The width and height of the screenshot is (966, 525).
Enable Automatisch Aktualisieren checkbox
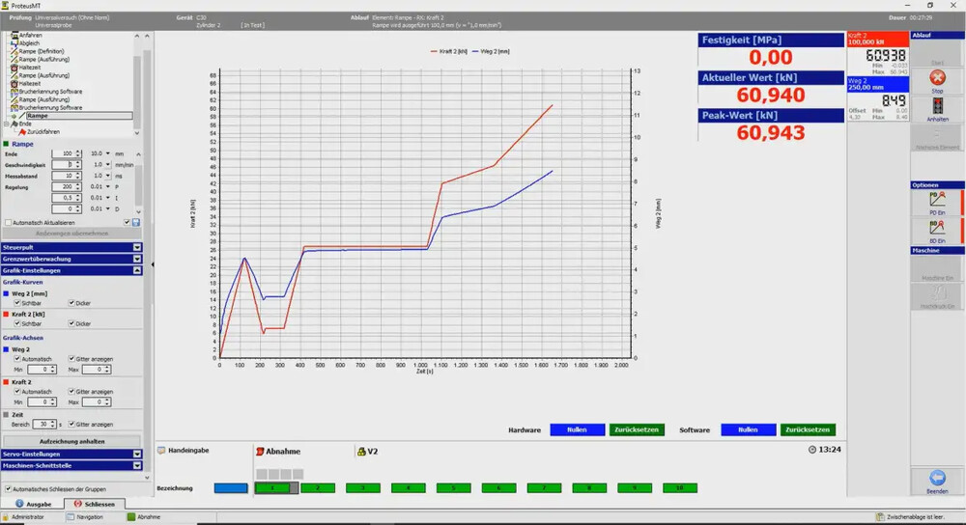click(8, 222)
